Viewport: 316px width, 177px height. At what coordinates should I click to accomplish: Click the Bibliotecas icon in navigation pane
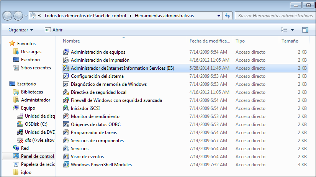pyautogui.click(x=16, y=92)
